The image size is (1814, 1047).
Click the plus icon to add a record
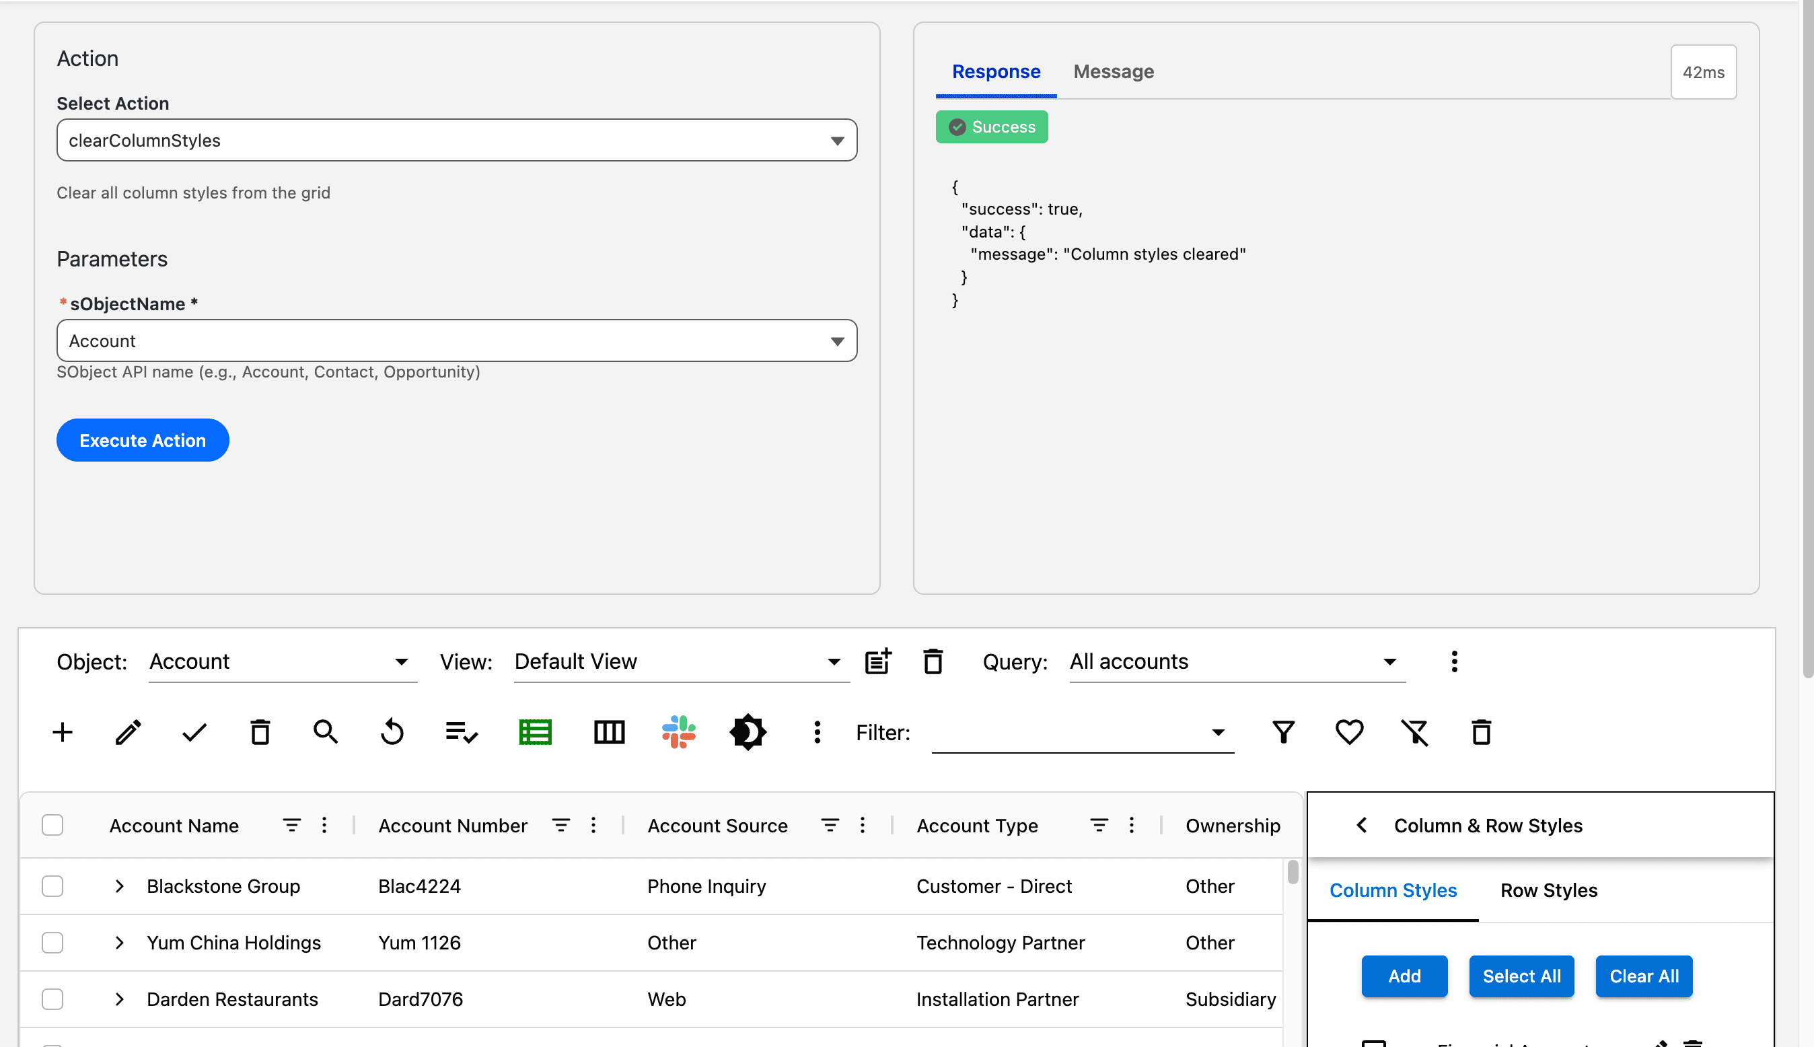point(63,732)
